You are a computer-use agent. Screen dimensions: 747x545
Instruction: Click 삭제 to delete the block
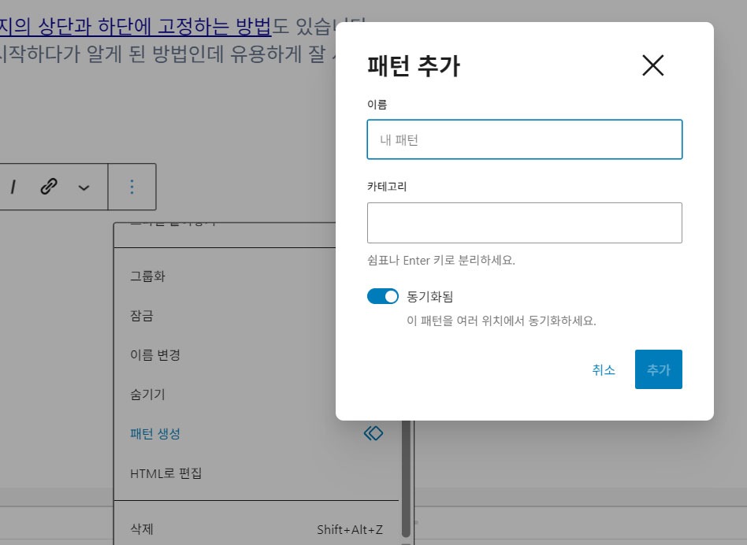[143, 529]
